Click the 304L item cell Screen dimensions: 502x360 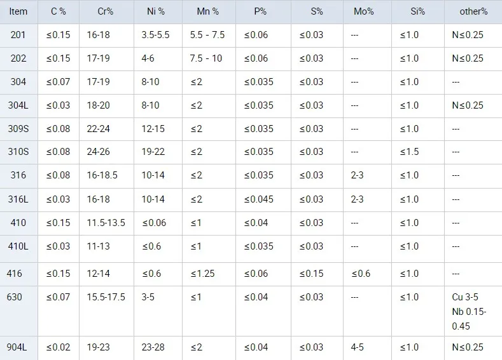[x=18, y=105]
